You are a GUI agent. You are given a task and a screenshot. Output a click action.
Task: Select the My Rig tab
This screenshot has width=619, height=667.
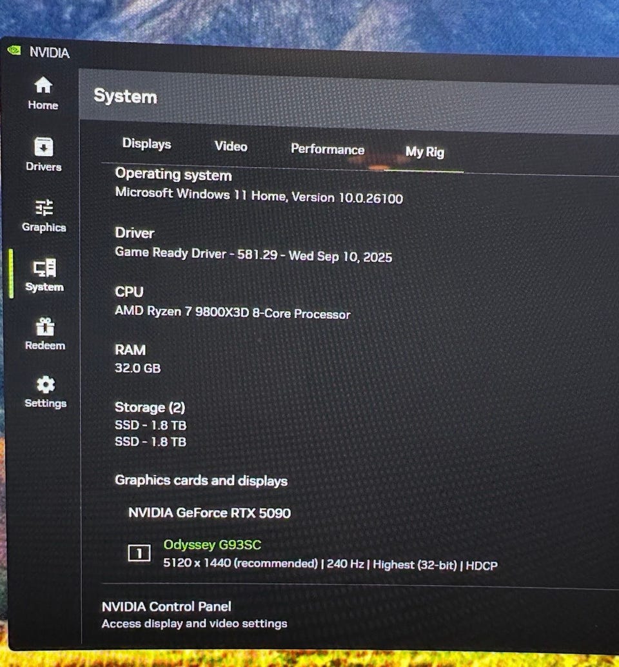[x=425, y=152]
